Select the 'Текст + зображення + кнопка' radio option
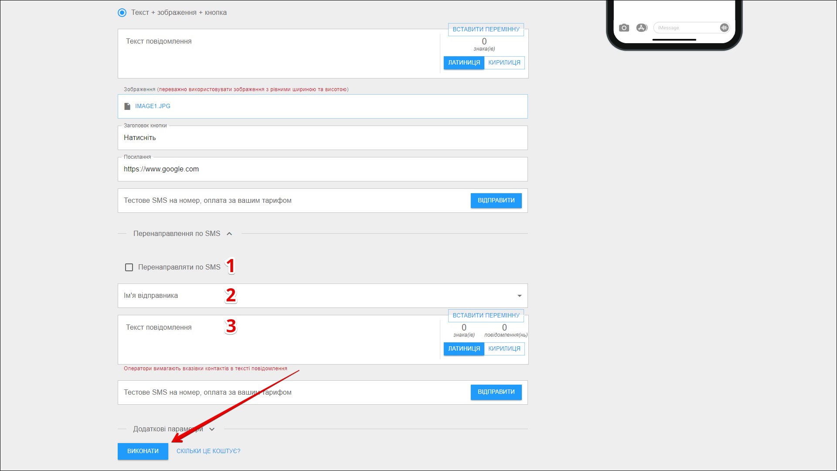The image size is (837, 471). click(x=122, y=13)
